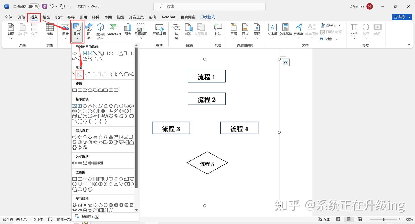Viewport: 415px width, 224px height.
Task: Insert a text box with 文本框
Action: [272, 30]
